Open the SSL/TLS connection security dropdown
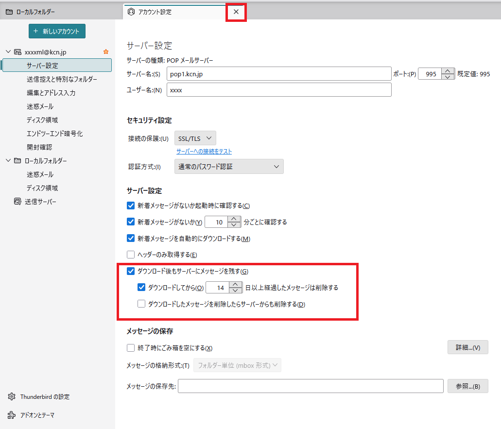Screen dimensions: 501x429 pos(195,138)
